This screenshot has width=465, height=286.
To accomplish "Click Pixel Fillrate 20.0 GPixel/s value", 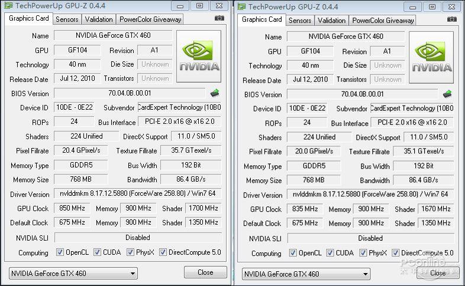I will [314, 152].
